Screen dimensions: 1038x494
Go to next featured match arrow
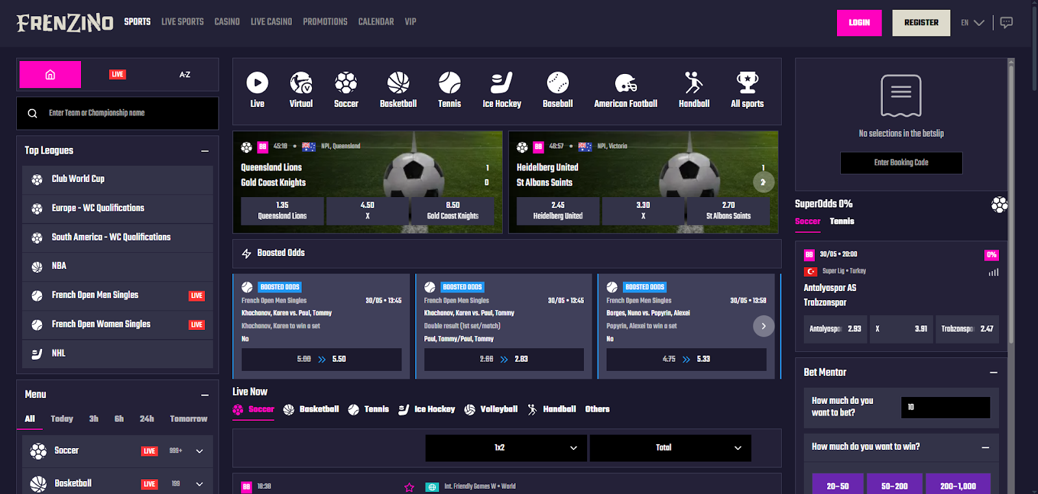coord(764,182)
